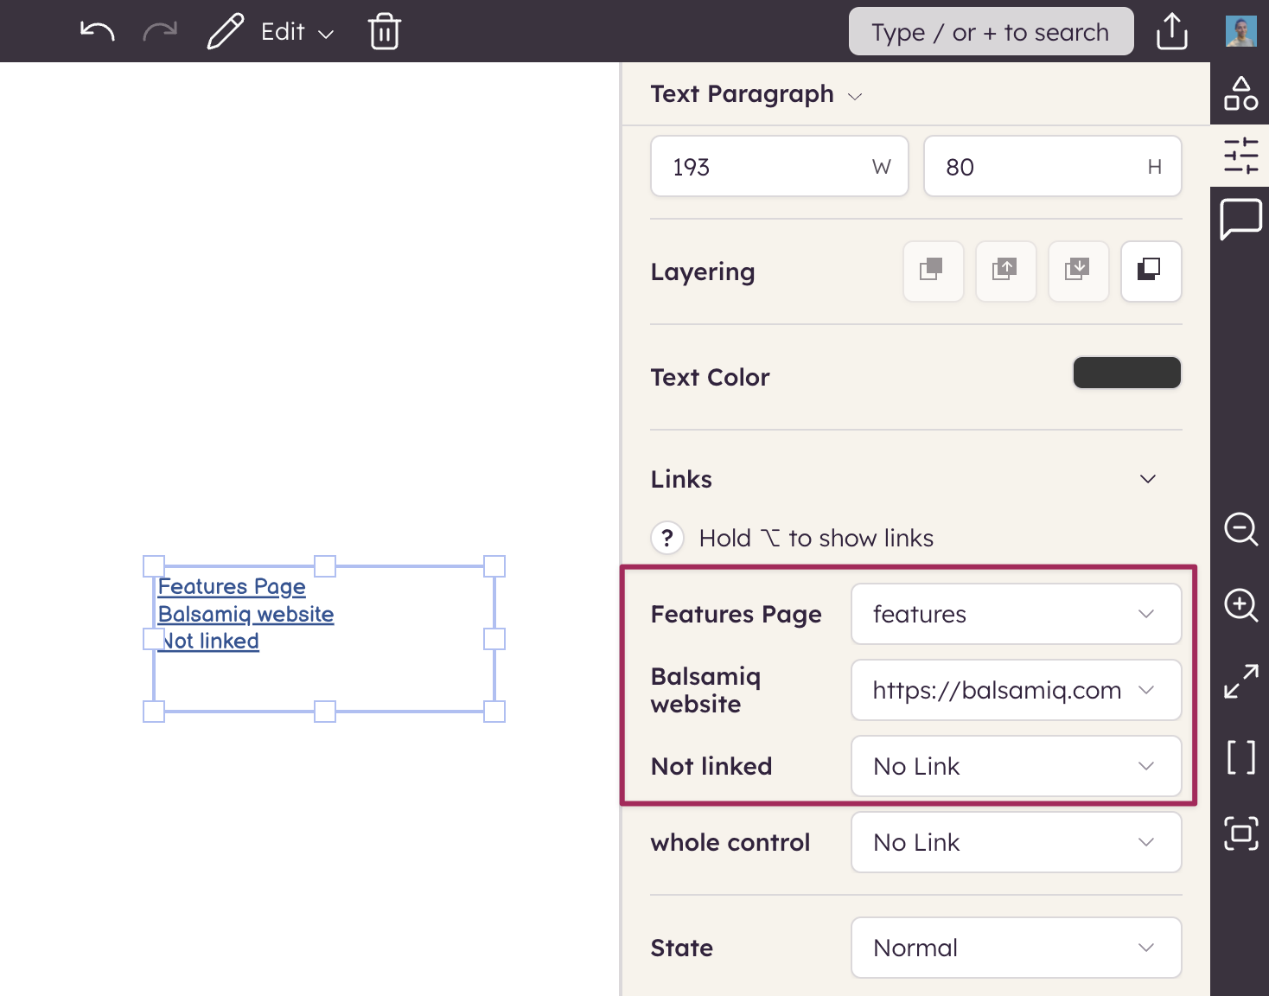Collapse the Links section chevron

1147,479
